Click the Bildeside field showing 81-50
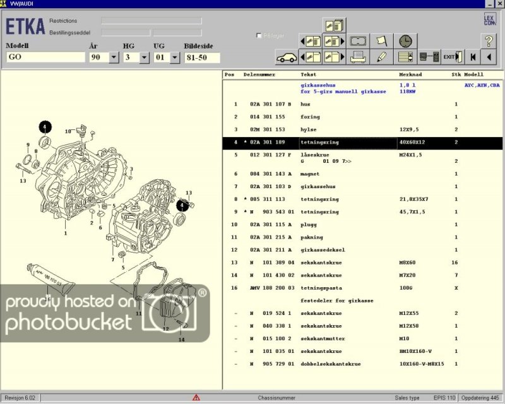The image size is (505, 404). point(201,57)
